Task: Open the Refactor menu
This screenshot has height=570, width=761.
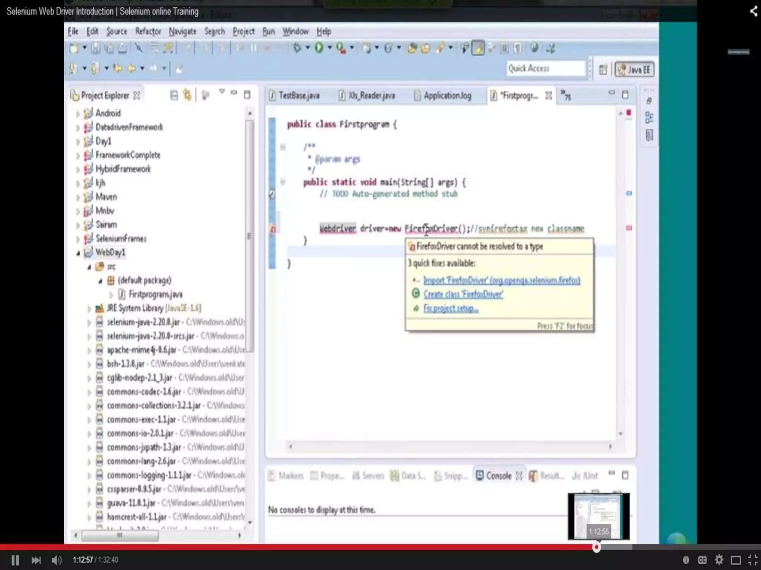Action: pyautogui.click(x=148, y=32)
